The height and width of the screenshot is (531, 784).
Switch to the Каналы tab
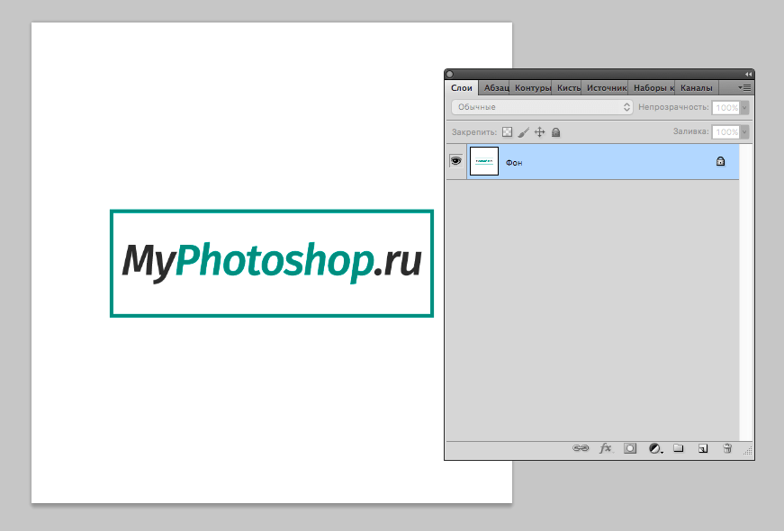697,88
